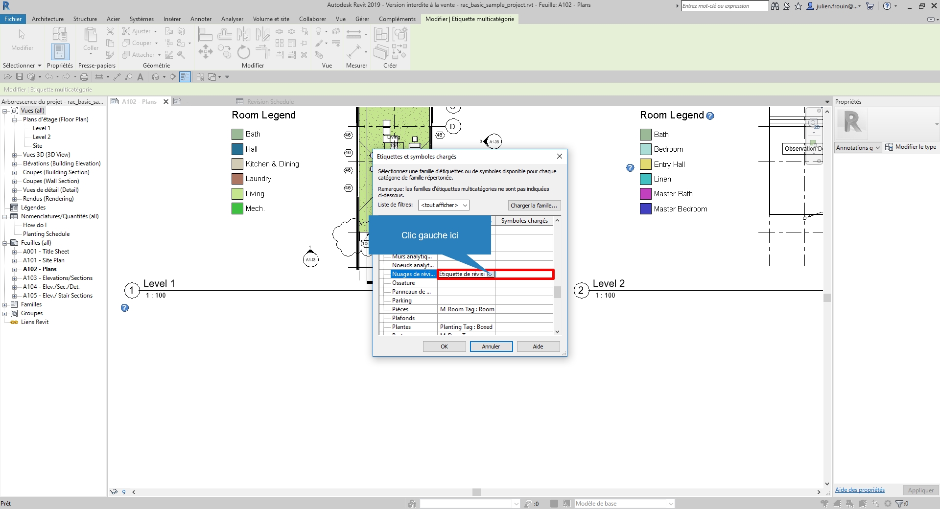Collapse the Feuilles (all) tree node
Viewport: 940px width, 509px height.
5,243
